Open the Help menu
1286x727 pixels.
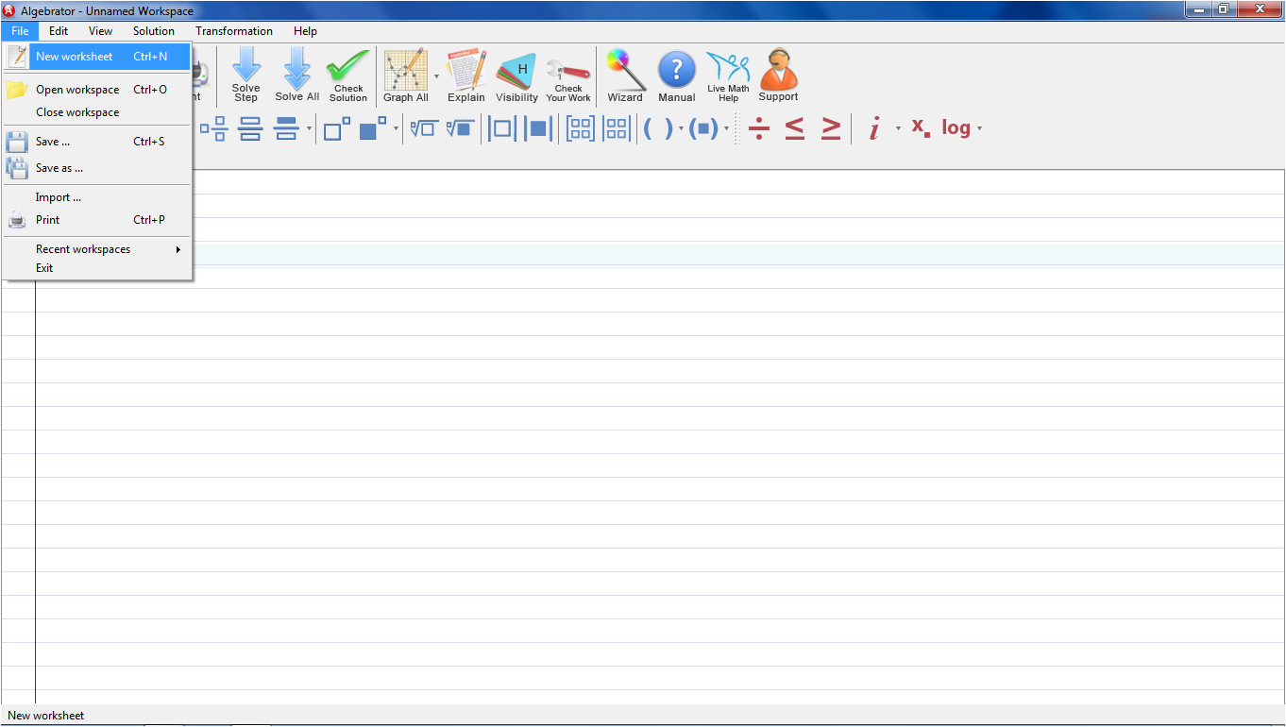point(305,31)
